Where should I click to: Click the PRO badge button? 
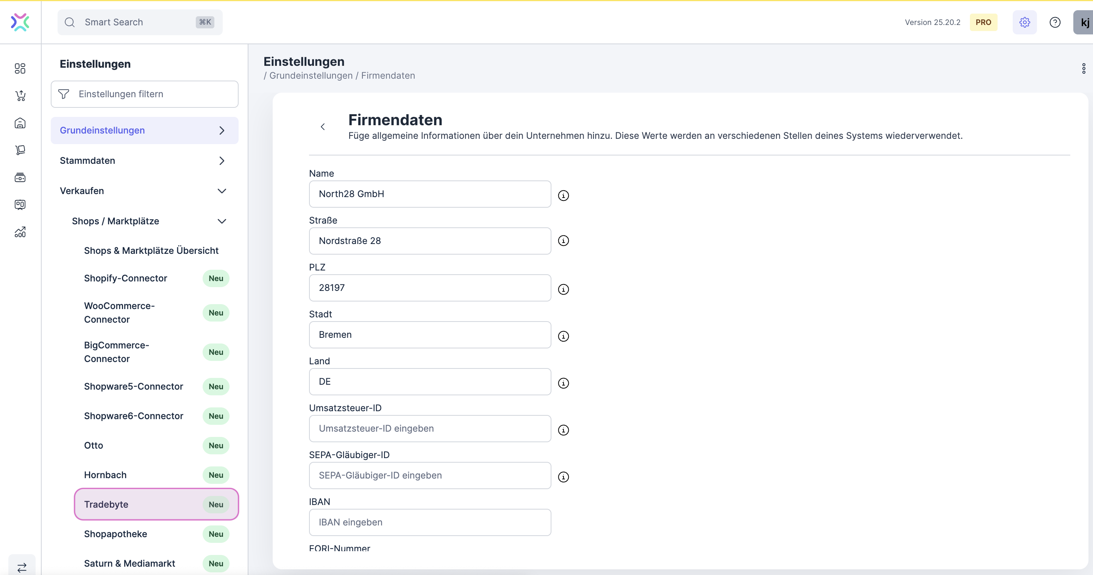983,22
